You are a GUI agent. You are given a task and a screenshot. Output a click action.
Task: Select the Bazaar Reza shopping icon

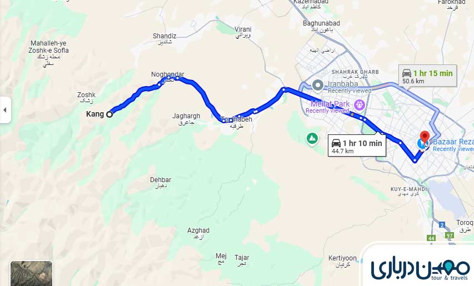(421, 144)
